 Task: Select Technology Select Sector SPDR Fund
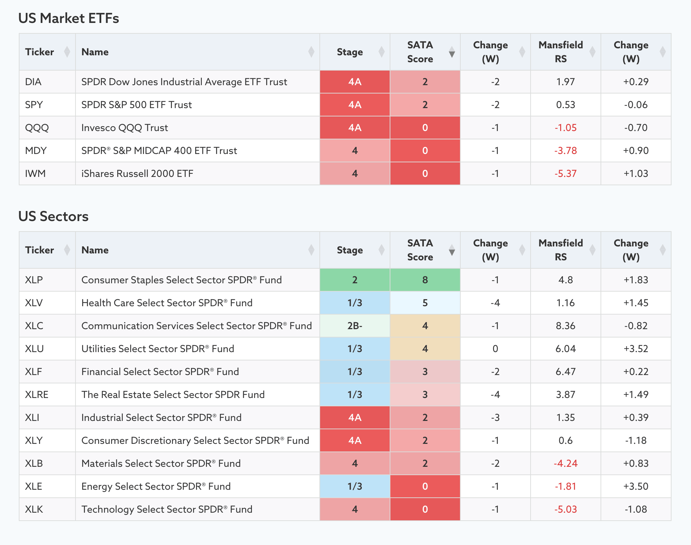click(x=167, y=509)
